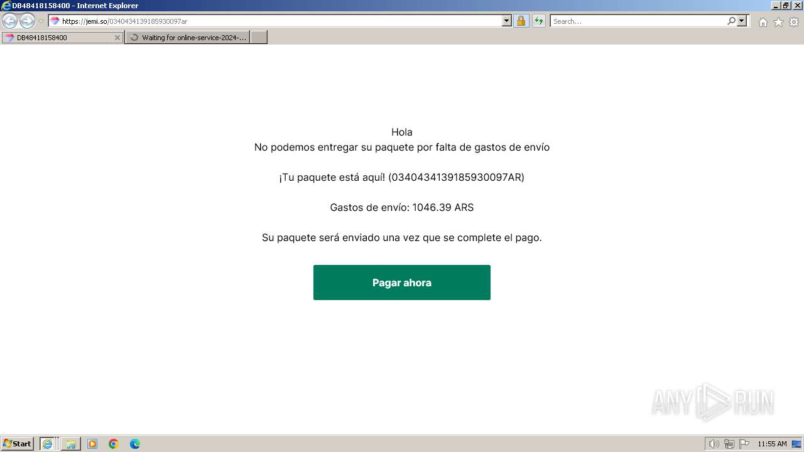Launch Microsoft Edge from the taskbar

coord(135,444)
